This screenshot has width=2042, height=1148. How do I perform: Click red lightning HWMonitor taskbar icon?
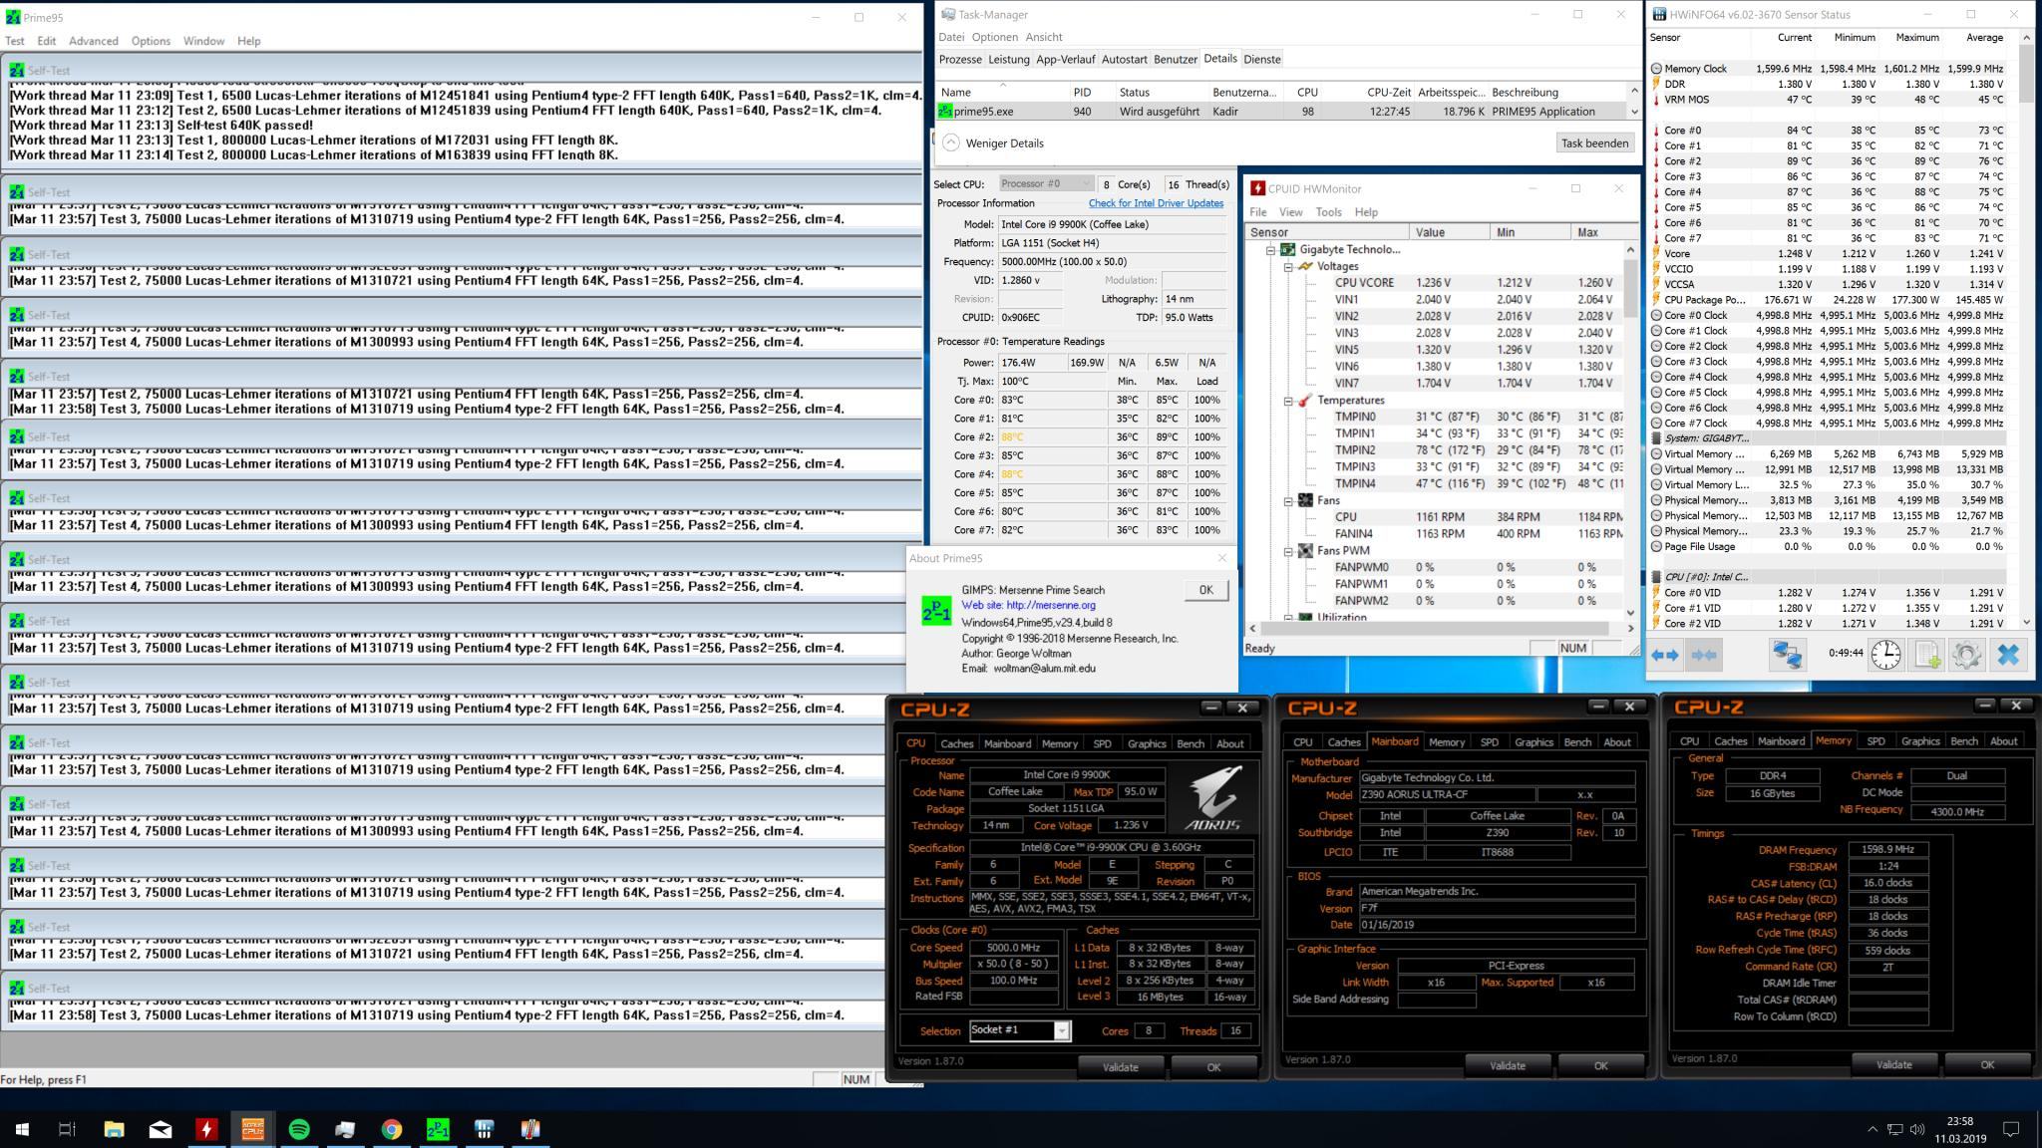pos(206,1129)
